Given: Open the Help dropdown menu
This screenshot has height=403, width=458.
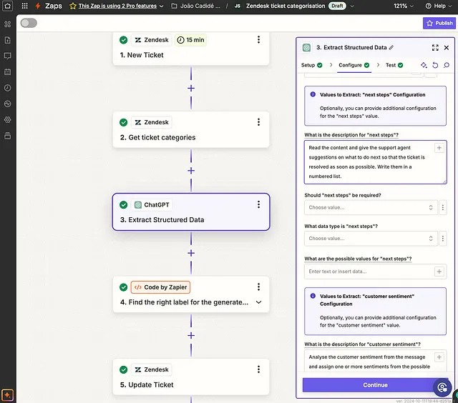Looking at the screenshot, I should (439, 6).
